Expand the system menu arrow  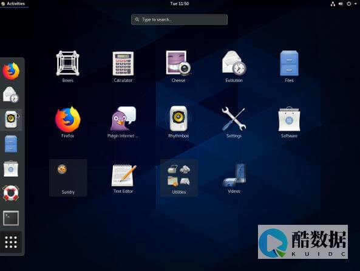point(355,4)
